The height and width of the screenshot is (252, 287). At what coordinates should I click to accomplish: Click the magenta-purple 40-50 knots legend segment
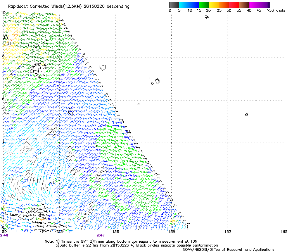(x=259, y=5)
